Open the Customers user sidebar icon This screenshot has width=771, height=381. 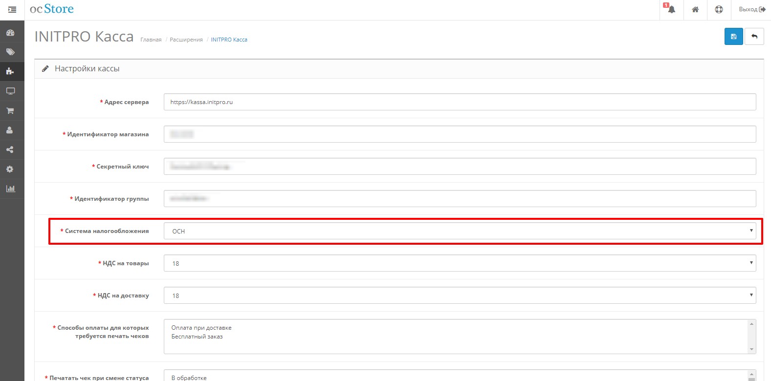10,130
